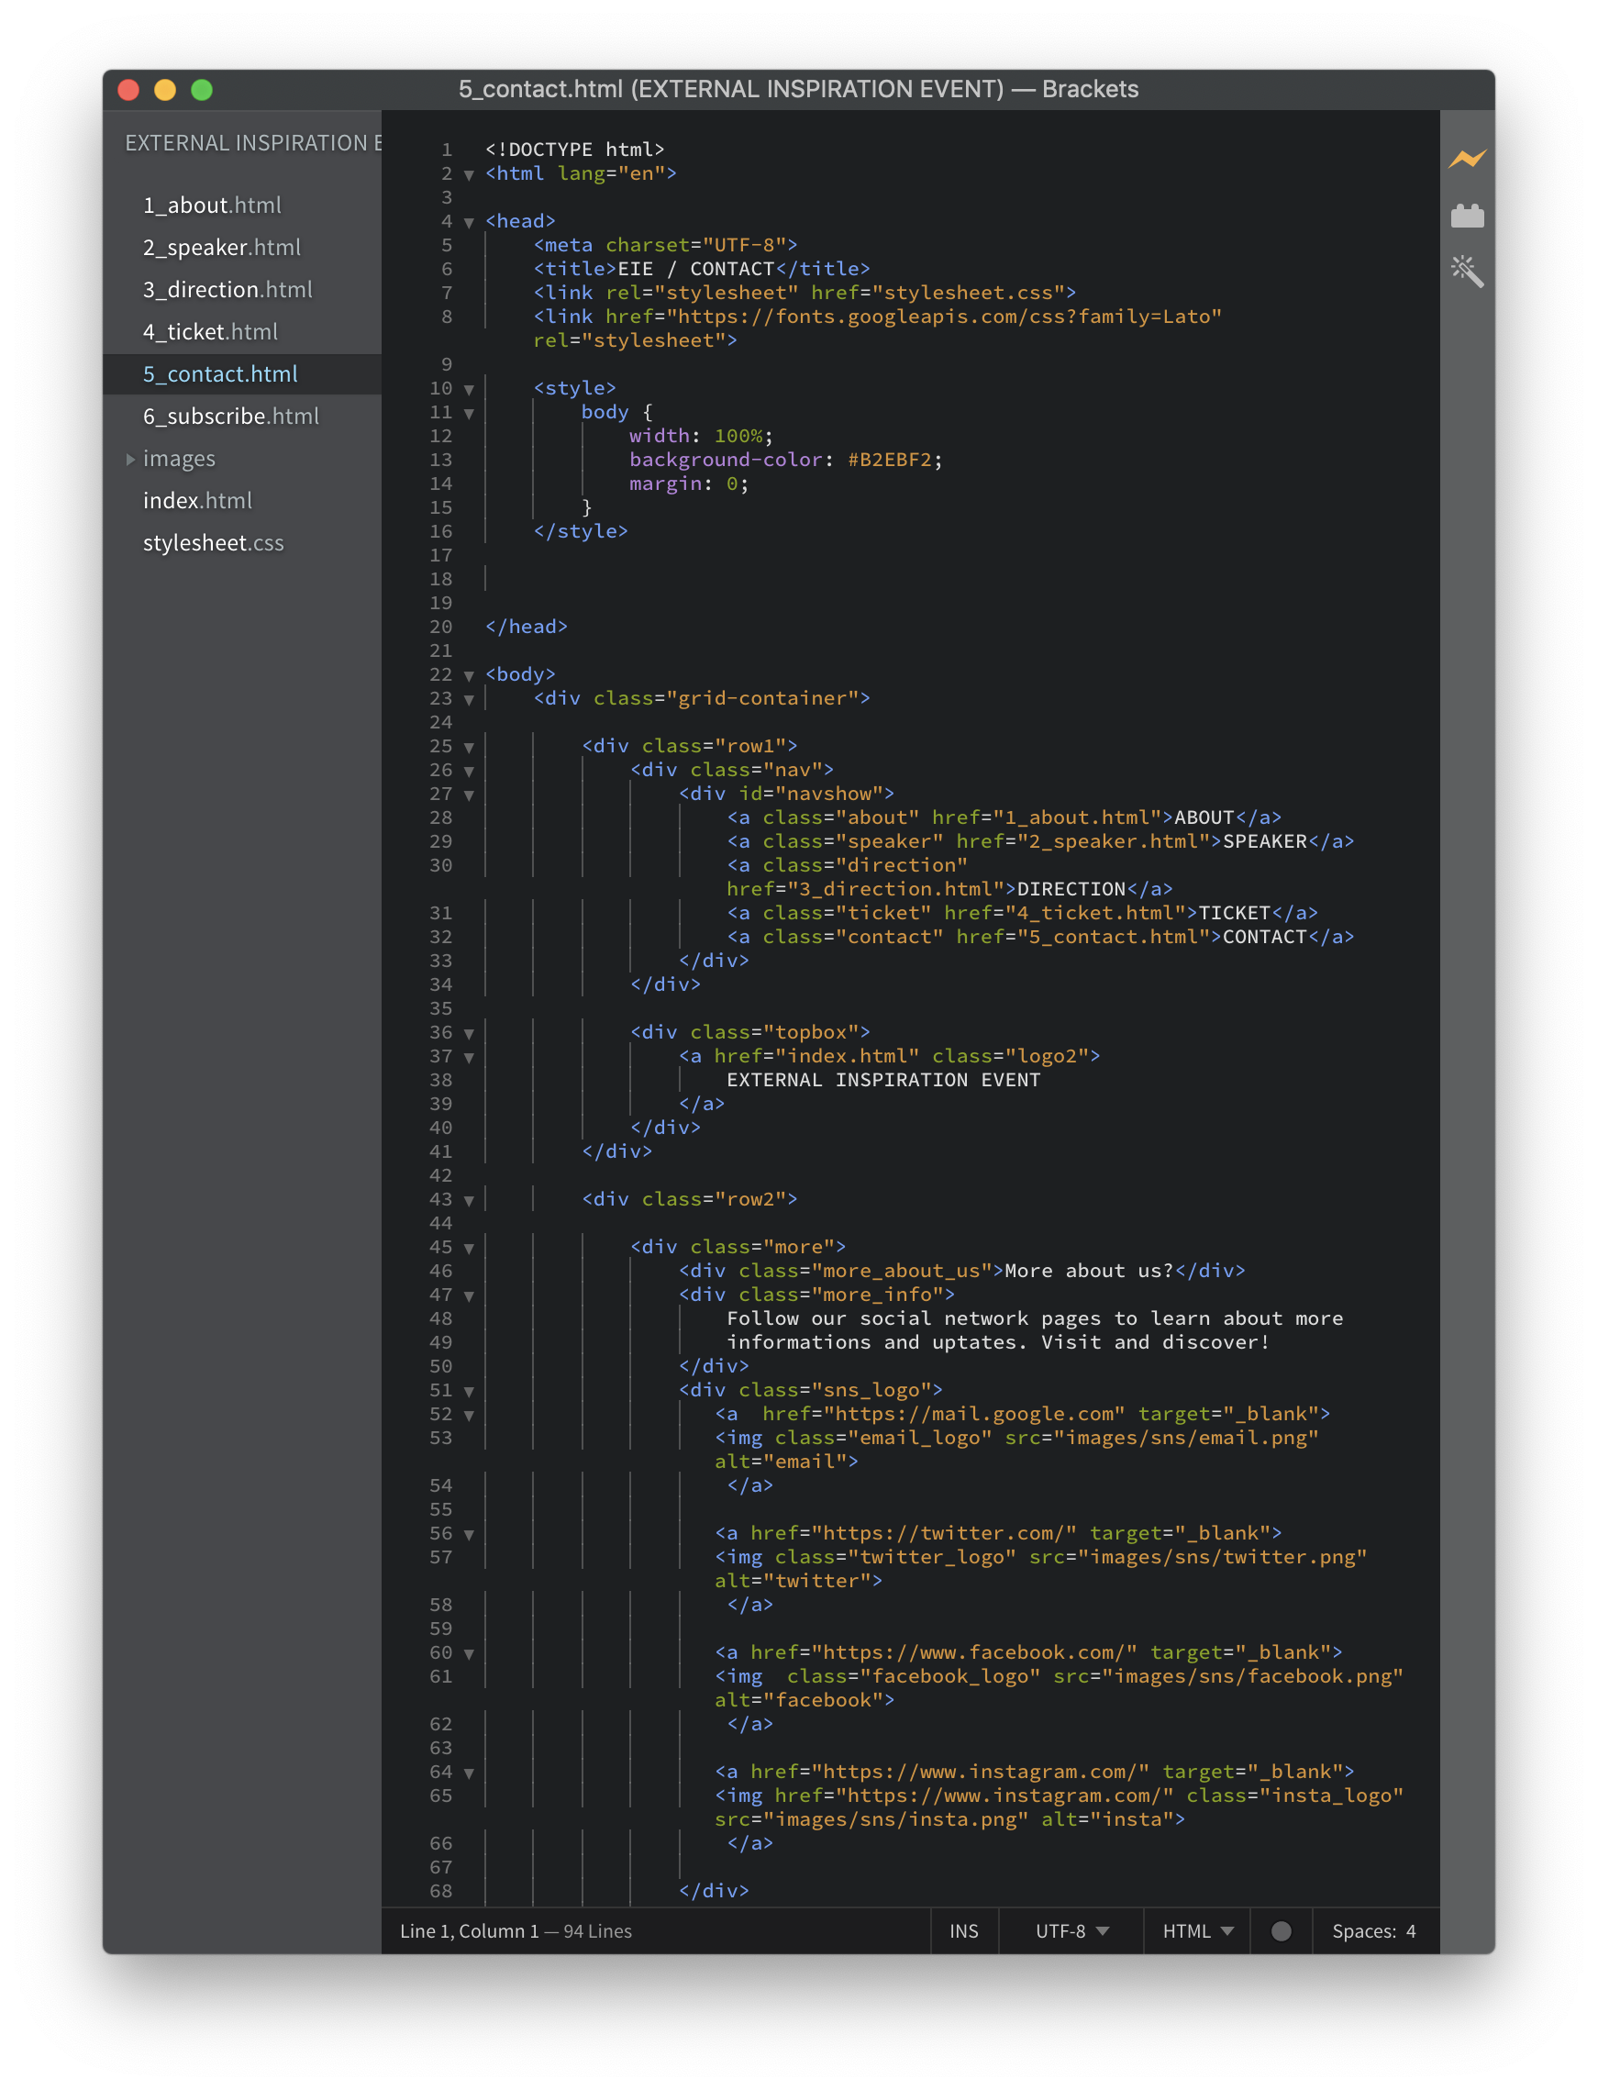Click the indent size value 4

click(x=1411, y=1930)
